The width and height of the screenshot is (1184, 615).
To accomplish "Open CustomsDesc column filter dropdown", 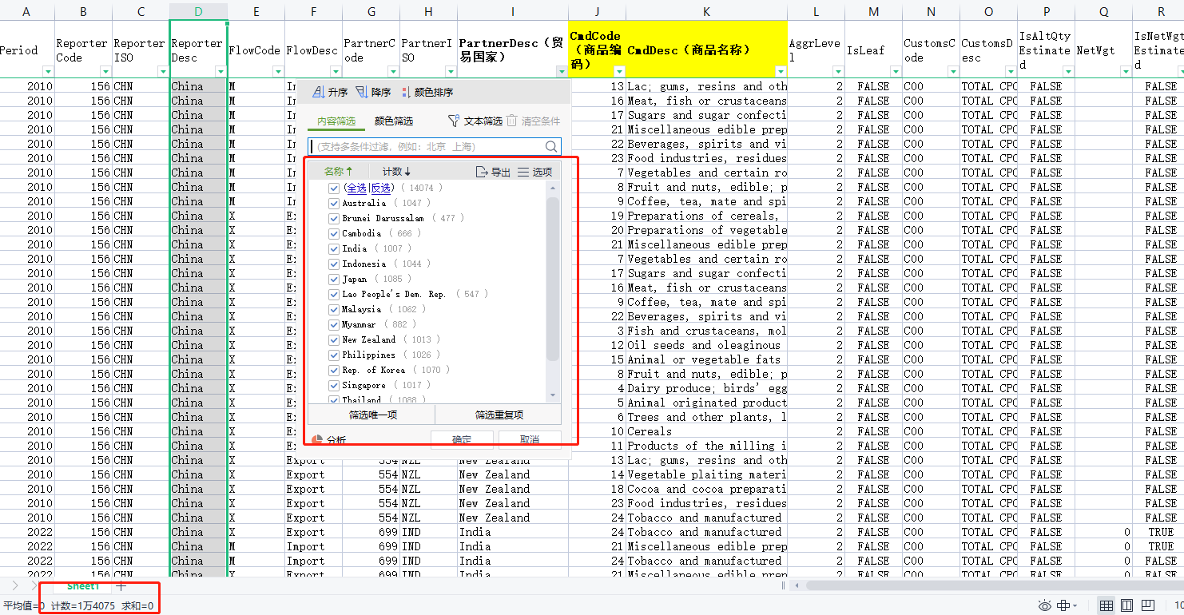I will 1011,71.
